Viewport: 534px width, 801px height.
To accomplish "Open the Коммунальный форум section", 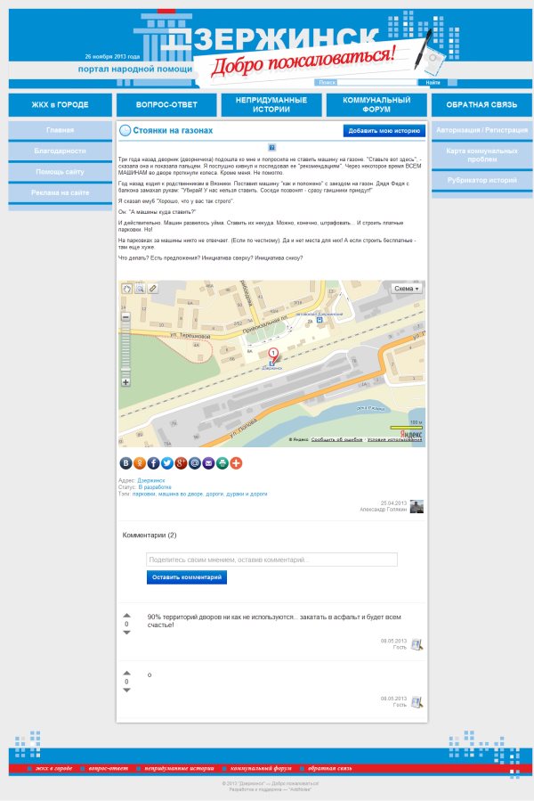I will (x=376, y=105).
